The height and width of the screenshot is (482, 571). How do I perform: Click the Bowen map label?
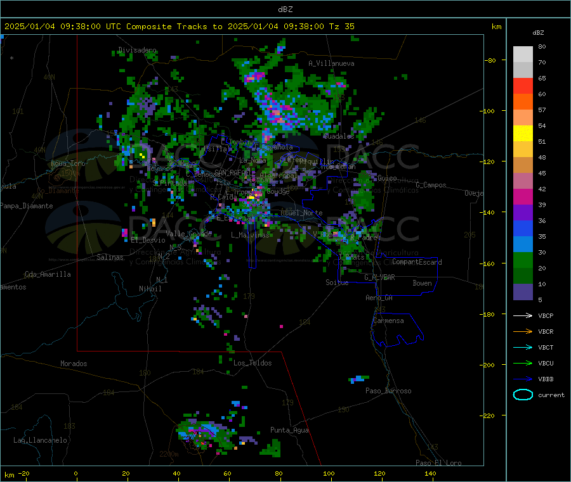pos(422,283)
